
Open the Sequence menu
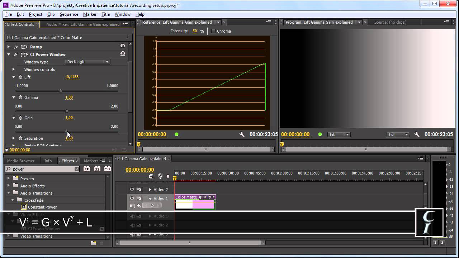(69, 14)
